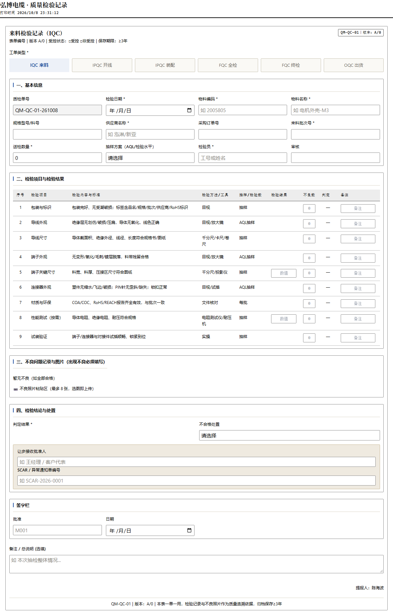393x613 pixels.
Task: Click 备注 field for 试装验证 row
Action: coord(358,338)
